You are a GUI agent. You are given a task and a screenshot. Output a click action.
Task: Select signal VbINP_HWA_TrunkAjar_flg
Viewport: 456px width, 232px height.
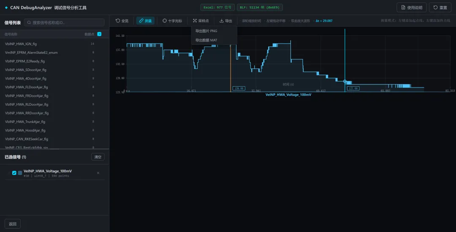point(54,122)
